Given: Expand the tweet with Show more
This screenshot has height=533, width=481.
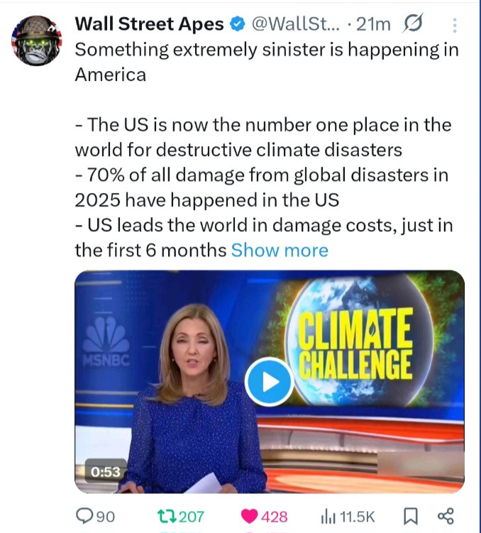Looking at the screenshot, I should [280, 251].
